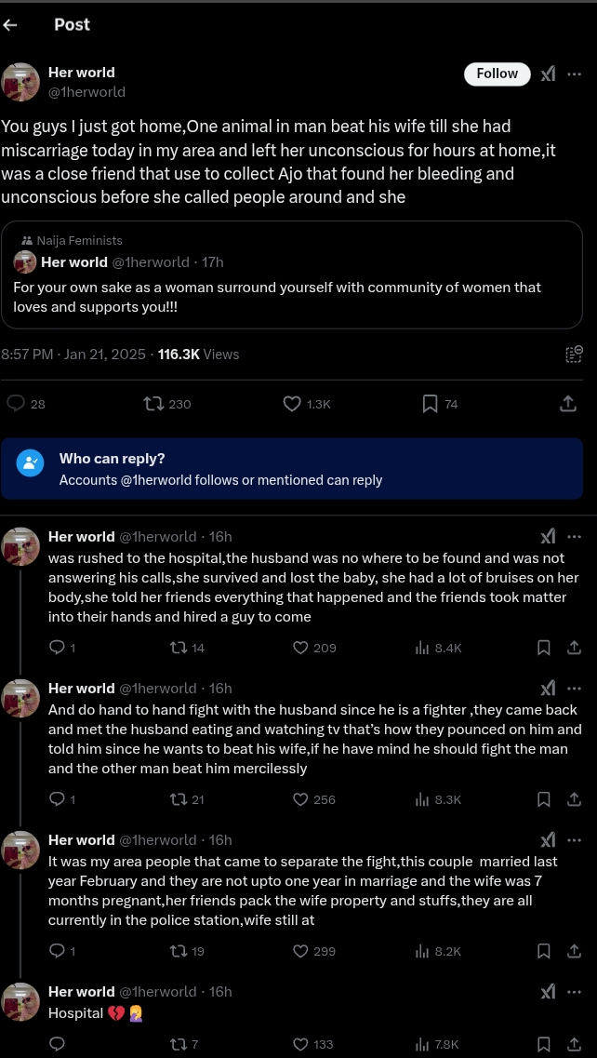The height and width of the screenshot is (1058, 597).
Task: Share the main post
Action: (567, 404)
